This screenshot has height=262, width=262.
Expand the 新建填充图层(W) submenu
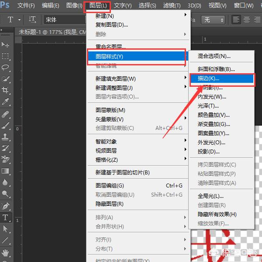point(185,77)
